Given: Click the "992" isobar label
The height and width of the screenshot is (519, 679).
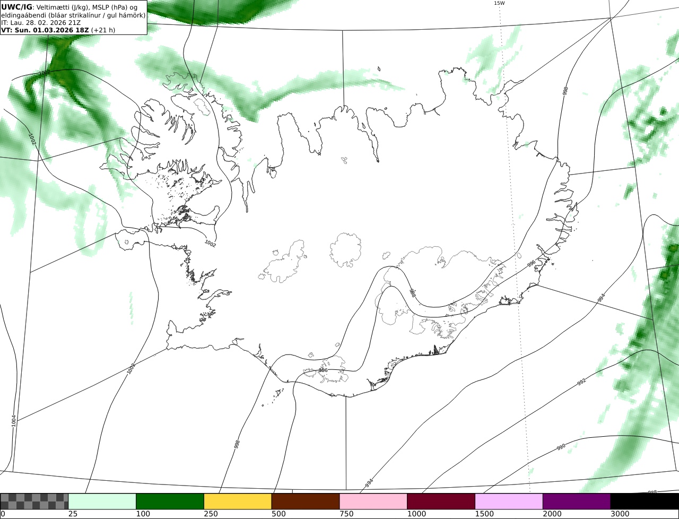Looking at the screenshot, I should point(581,382).
